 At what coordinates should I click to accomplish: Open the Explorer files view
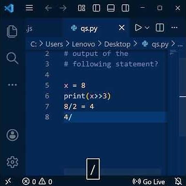click(x=12, y=31)
